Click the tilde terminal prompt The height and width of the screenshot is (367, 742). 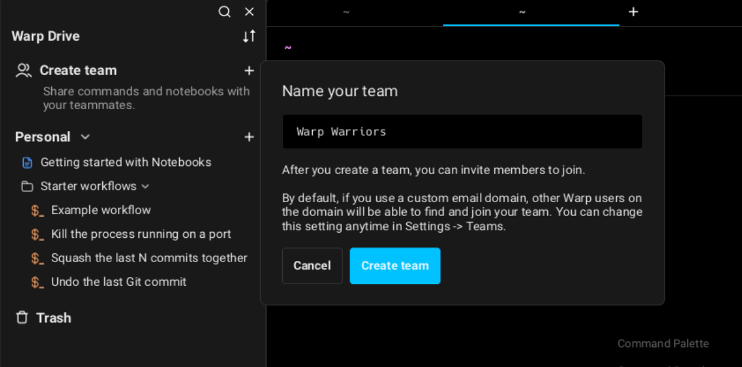tap(288, 48)
